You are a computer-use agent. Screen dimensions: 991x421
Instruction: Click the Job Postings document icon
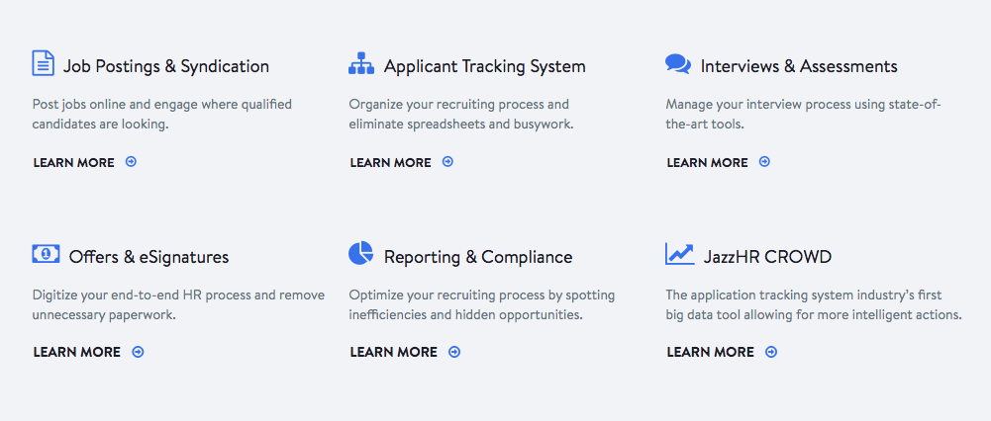pyautogui.click(x=44, y=63)
